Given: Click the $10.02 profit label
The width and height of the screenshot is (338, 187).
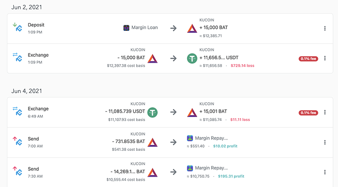Looking at the screenshot, I should 225,146.
